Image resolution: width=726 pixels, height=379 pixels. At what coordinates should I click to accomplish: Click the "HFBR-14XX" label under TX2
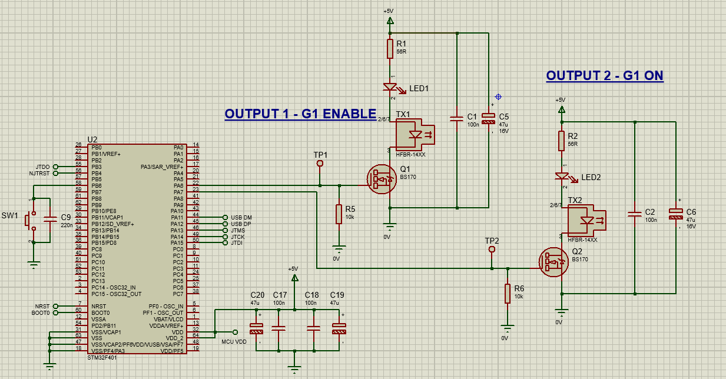coord(582,240)
